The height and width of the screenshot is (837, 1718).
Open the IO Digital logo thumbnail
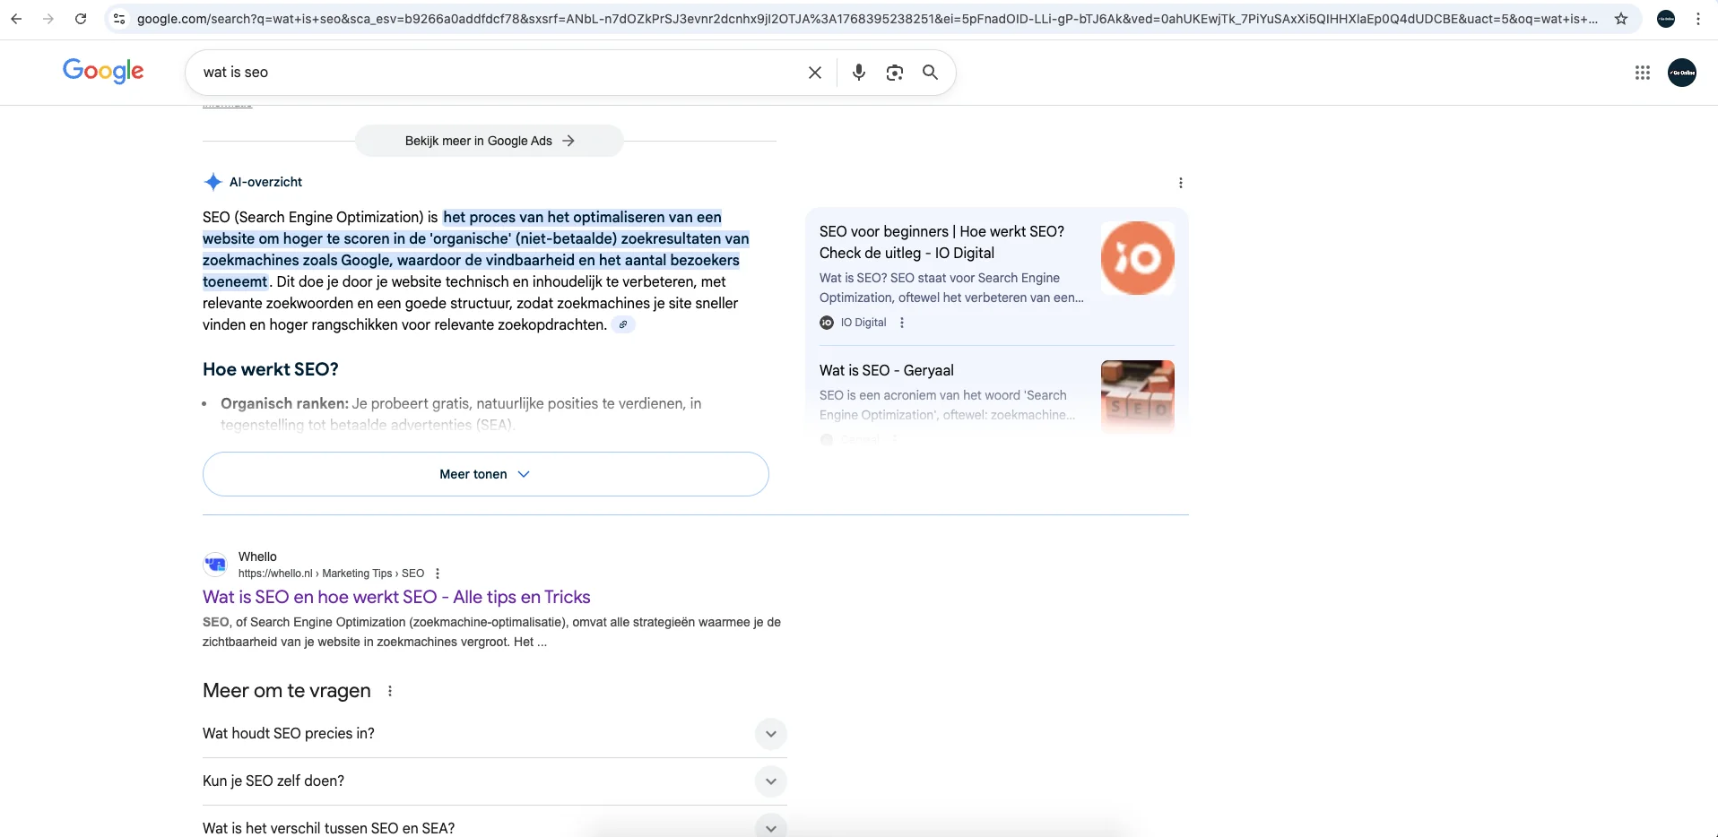(x=1137, y=258)
